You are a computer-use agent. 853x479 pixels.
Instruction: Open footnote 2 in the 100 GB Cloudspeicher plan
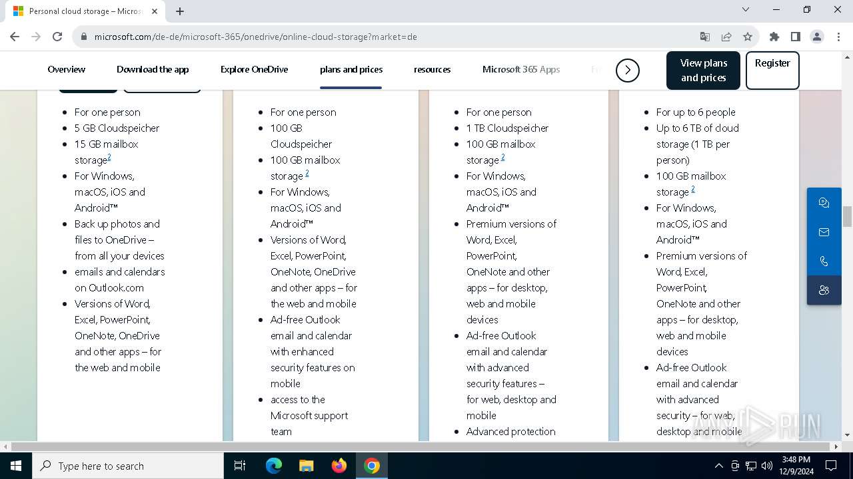point(307,174)
